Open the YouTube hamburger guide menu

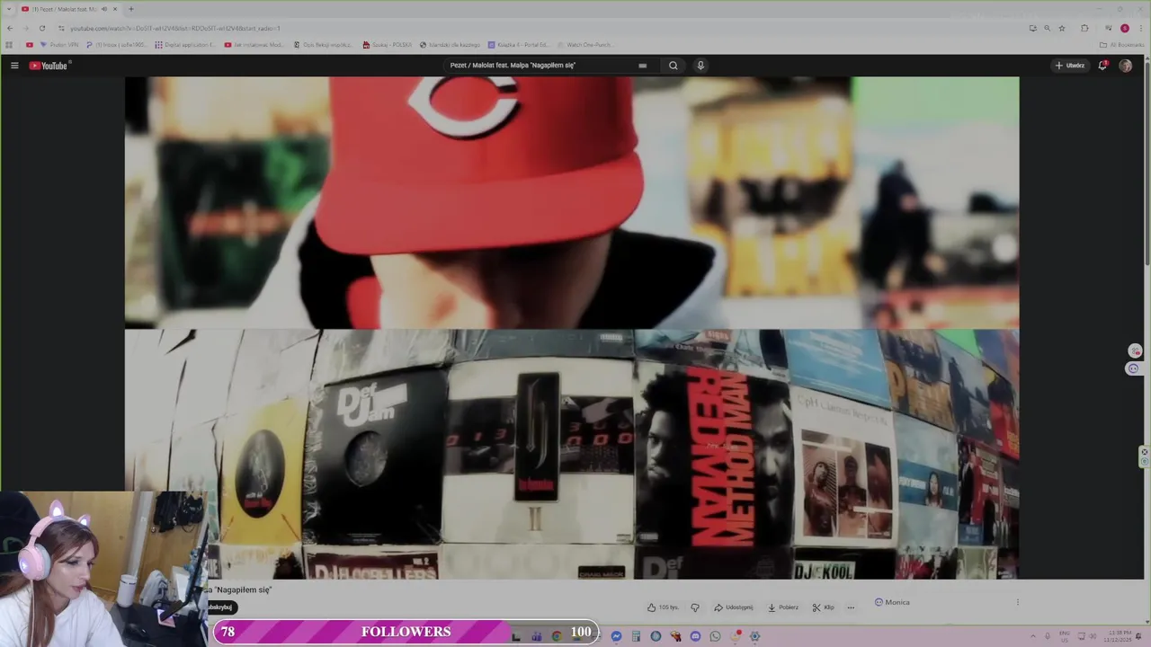(x=14, y=66)
